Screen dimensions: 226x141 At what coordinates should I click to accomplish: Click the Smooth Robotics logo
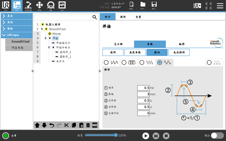pos(216,42)
